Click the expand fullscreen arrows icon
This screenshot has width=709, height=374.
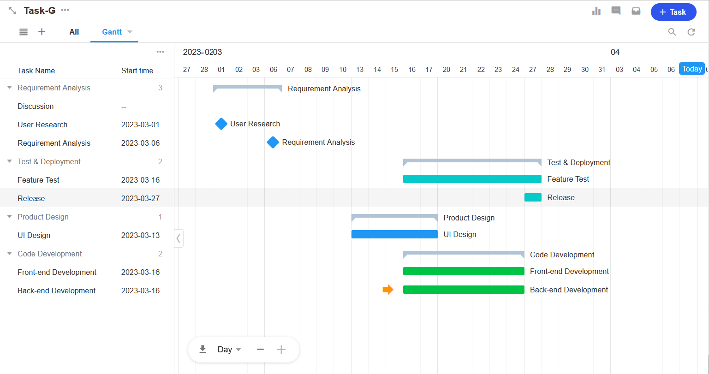12,11
